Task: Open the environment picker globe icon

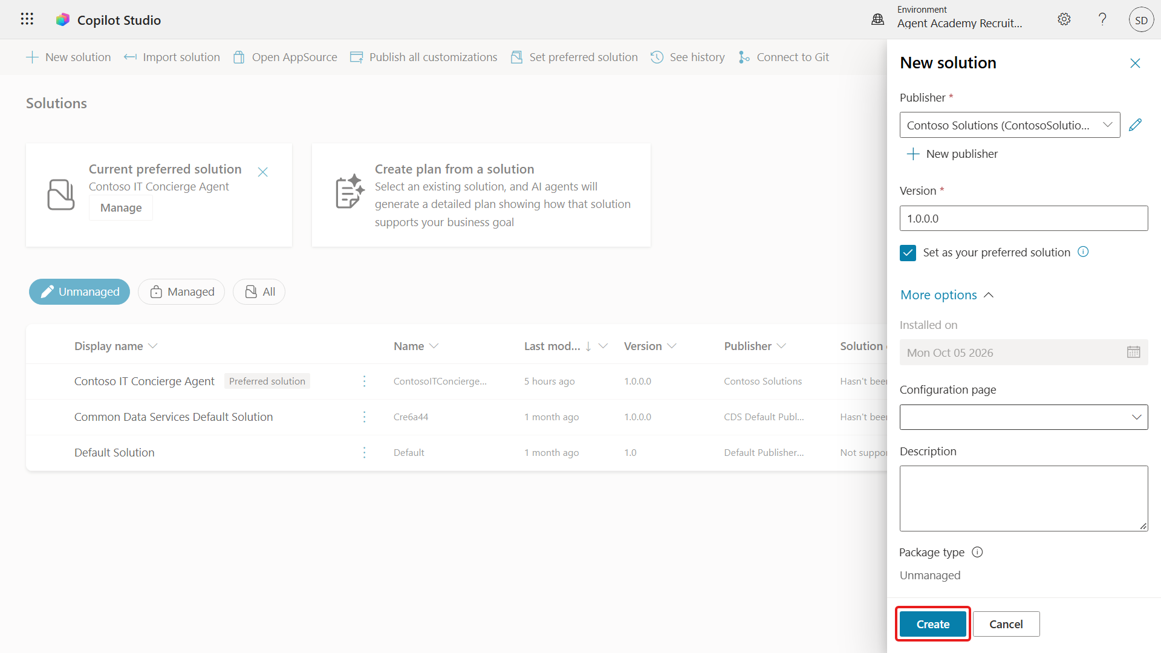Action: tap(877, 19)
